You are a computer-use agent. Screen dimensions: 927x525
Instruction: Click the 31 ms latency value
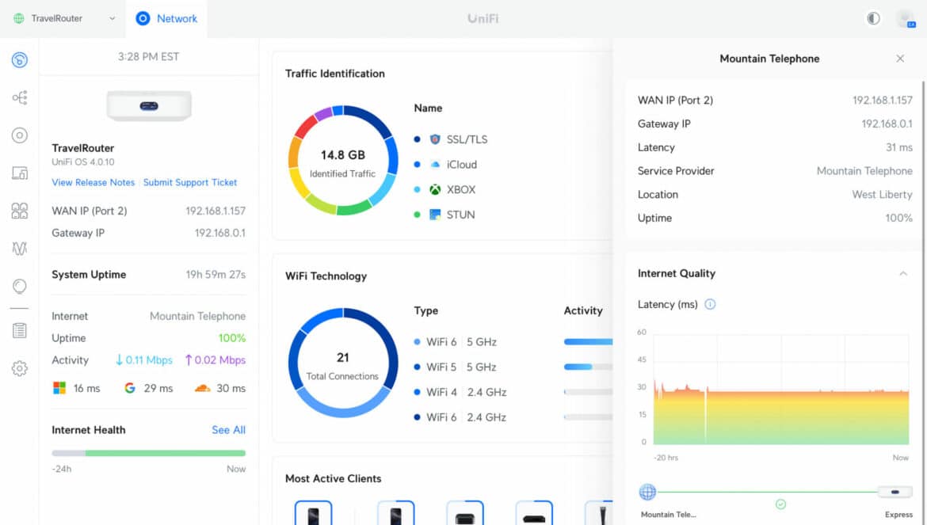tap(898, 147)
